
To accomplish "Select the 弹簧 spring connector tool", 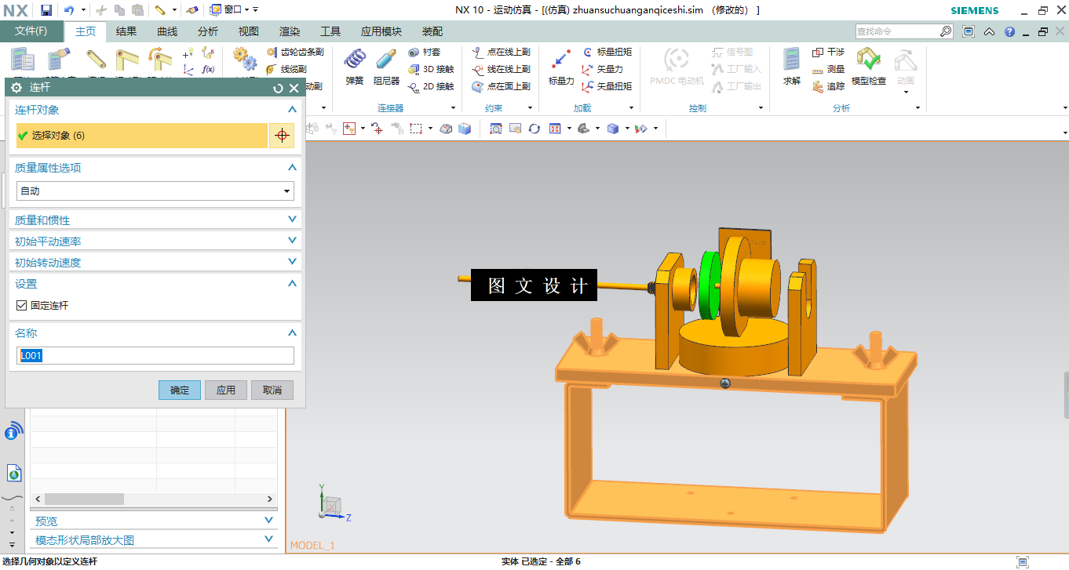I will [355, 67].
